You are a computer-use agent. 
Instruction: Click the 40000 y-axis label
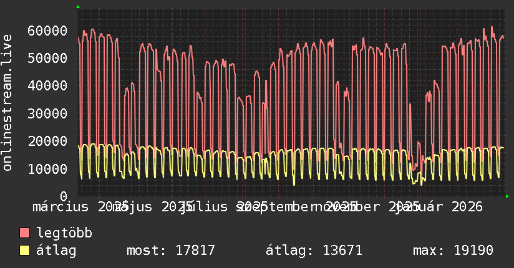(47, 86)
